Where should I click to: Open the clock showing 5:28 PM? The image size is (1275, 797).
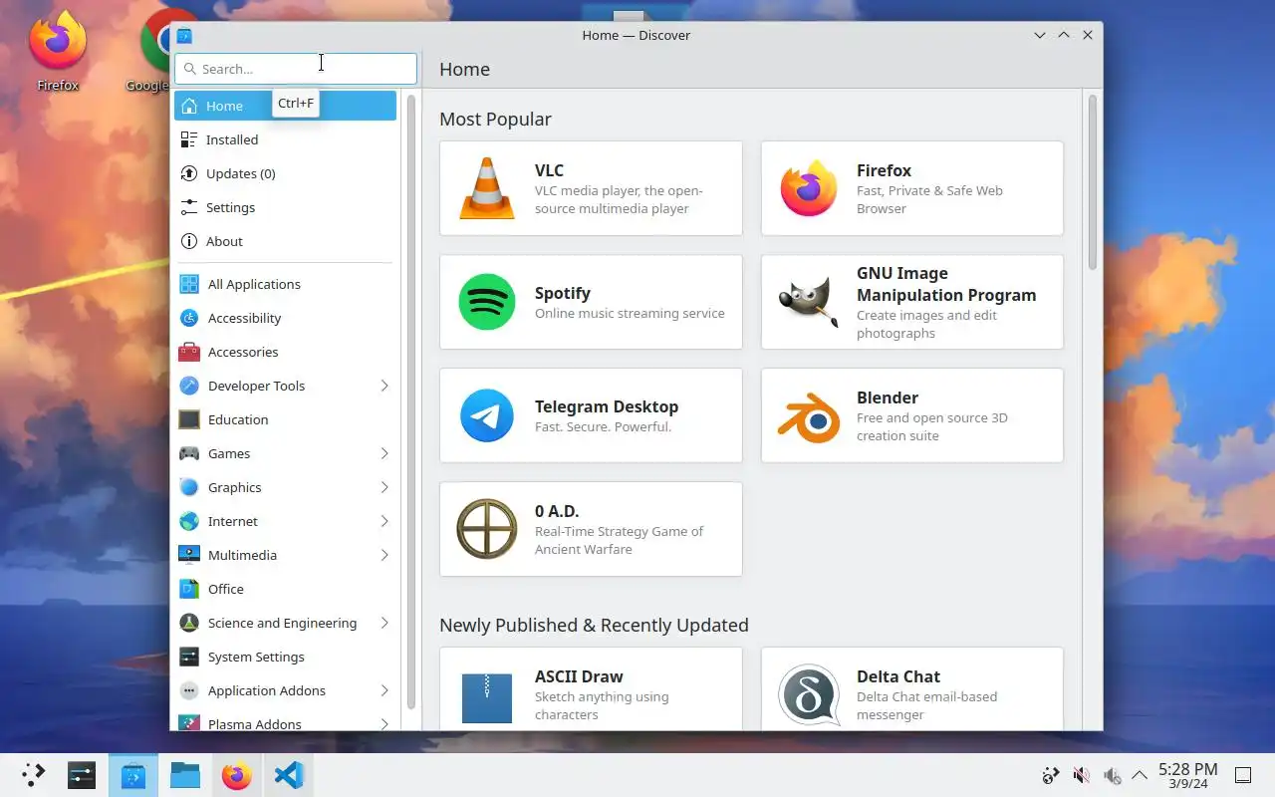1187,775
